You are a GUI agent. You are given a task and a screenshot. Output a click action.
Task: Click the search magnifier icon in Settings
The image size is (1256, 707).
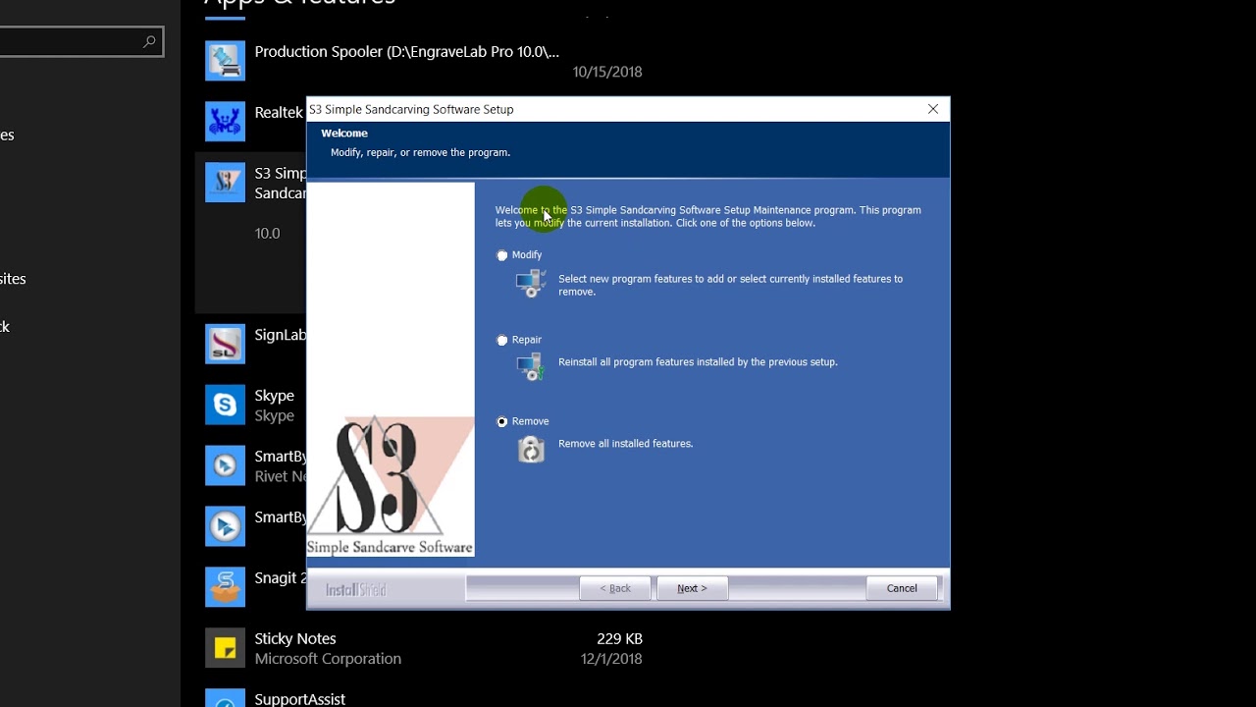(149, 41)
